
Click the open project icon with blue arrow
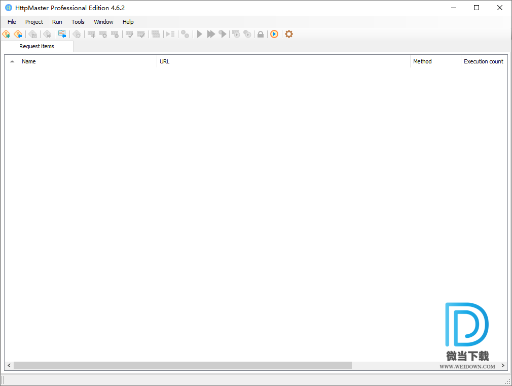pyautogui.click(x=18, y=34)
